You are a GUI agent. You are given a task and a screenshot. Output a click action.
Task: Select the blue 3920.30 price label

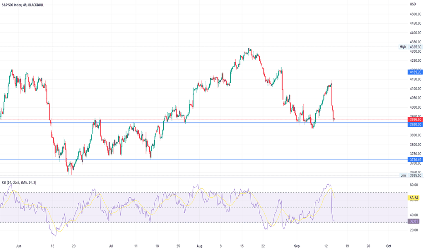415,125
